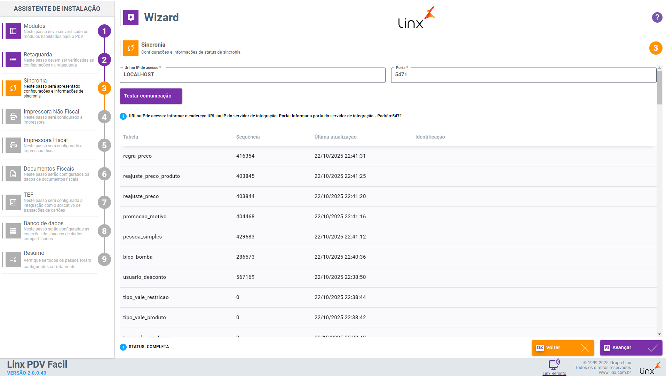Click the www.linx.com.br footer text
The image size is (666, 376).
point(615,373)
